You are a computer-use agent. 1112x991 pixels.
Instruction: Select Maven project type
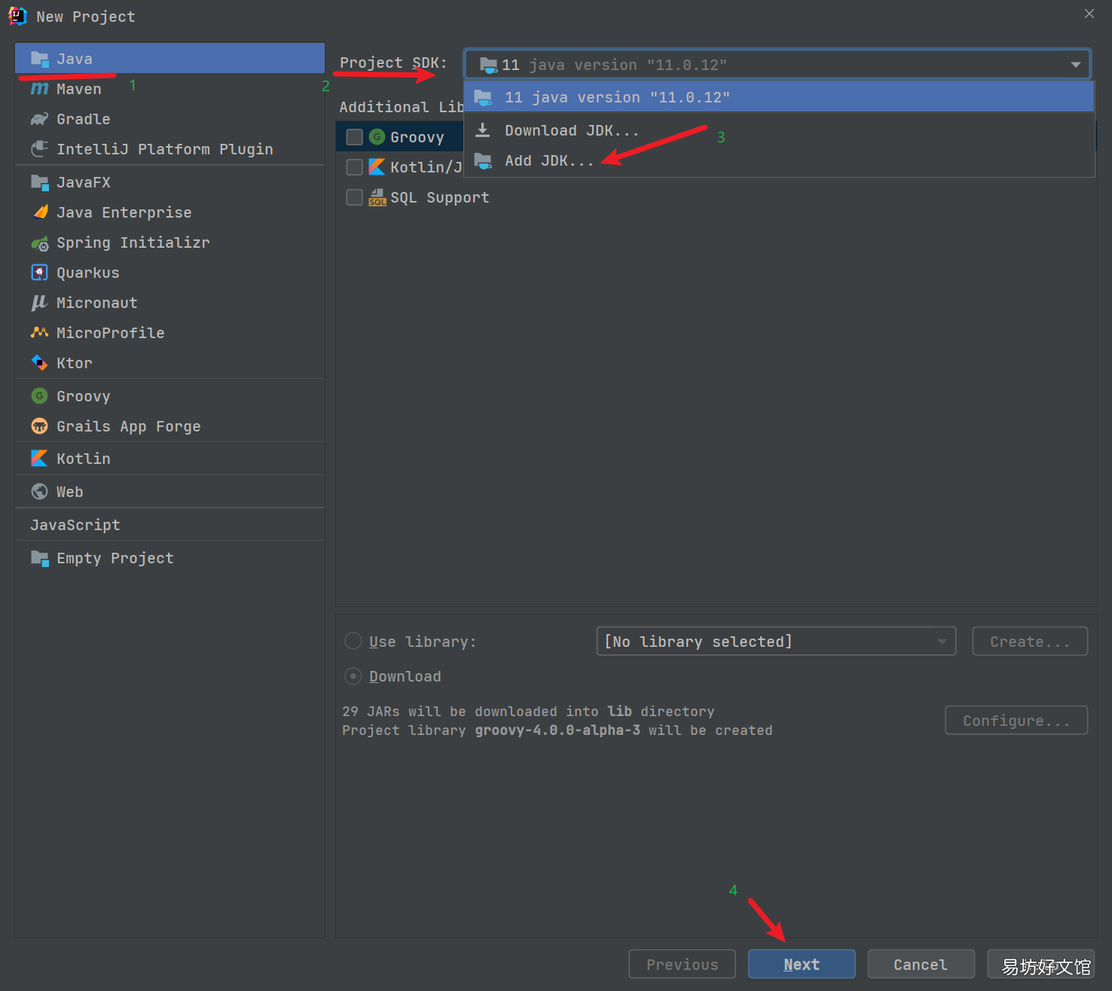(x=170, y=89)
